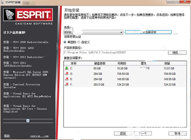
Task: Click the 159.59 GB available cell
Action: [123, 74]
